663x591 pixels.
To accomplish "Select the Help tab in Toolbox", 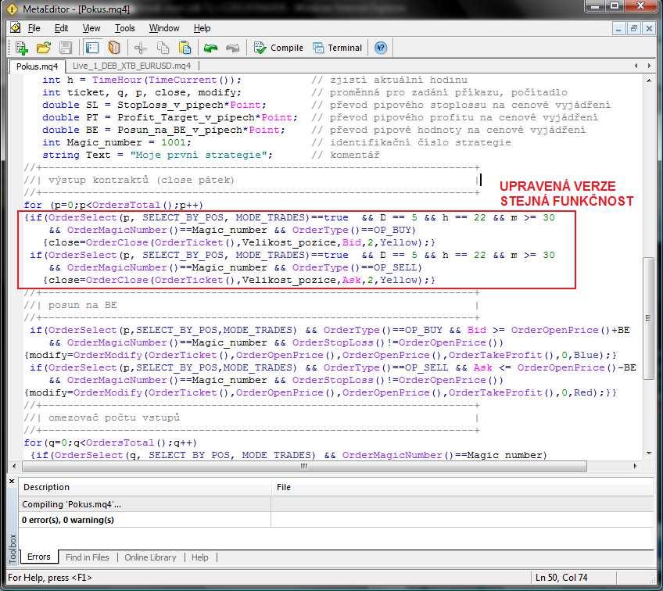I will coord(199,557).
